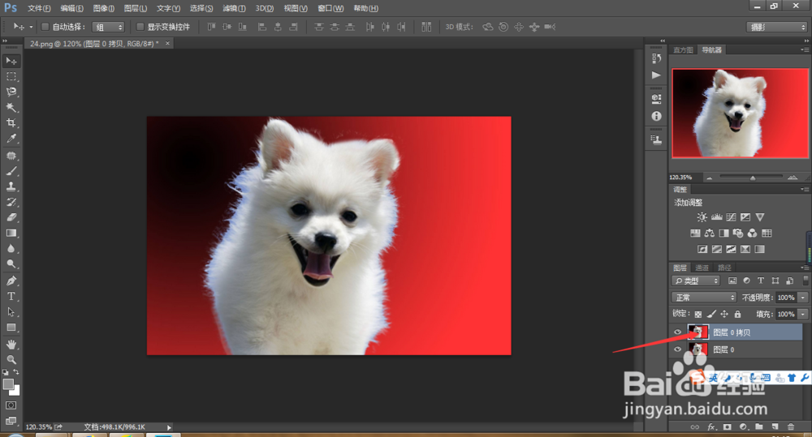Click the Brightness/Contrast adjustment icon
Screen dimensions: 812x437
pos(702,217)
